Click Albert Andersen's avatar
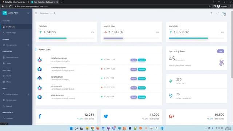 pyautogui.click(x=40, y=97)
